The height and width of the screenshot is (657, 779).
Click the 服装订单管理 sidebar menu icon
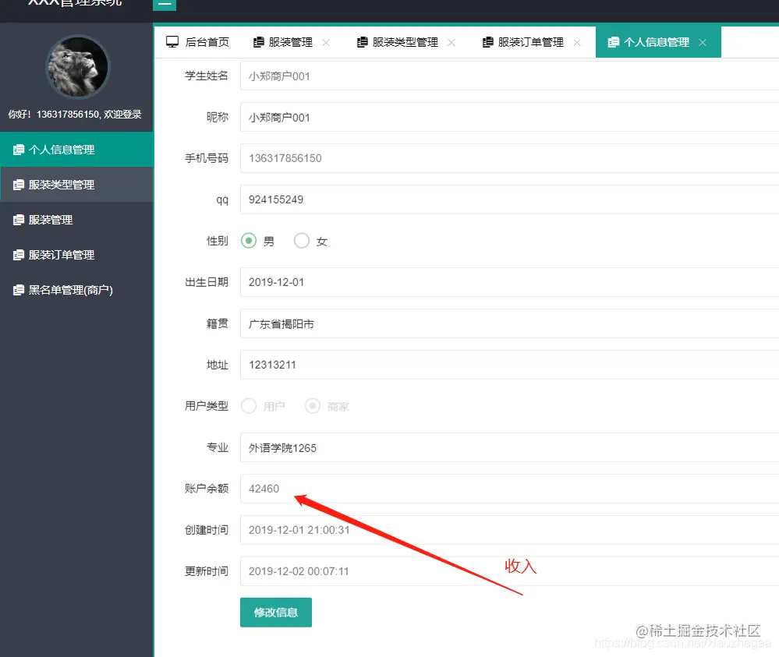pyautogui.click(x=17, y=254)
